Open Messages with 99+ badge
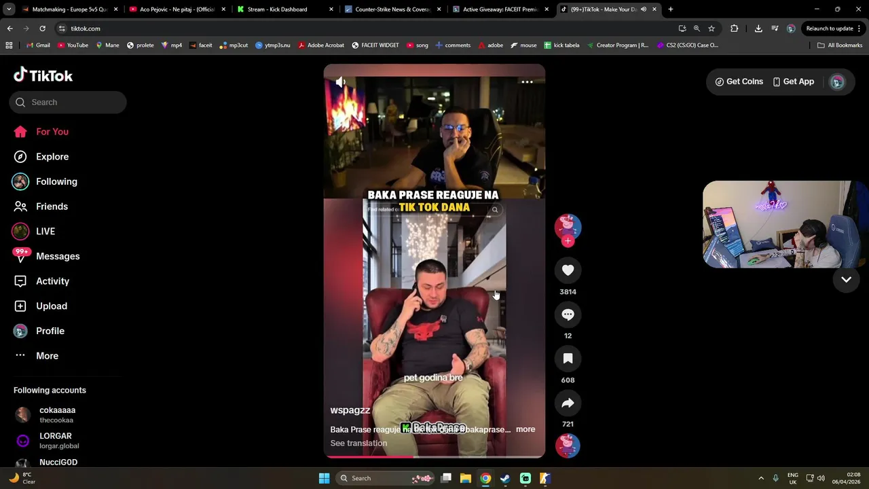Screen dimensions: 869x489 coord(46,256)
